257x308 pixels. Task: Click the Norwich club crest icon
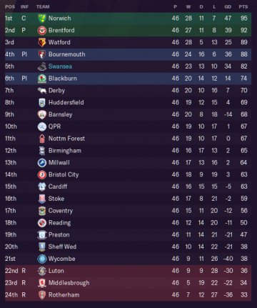coord(42,19)
